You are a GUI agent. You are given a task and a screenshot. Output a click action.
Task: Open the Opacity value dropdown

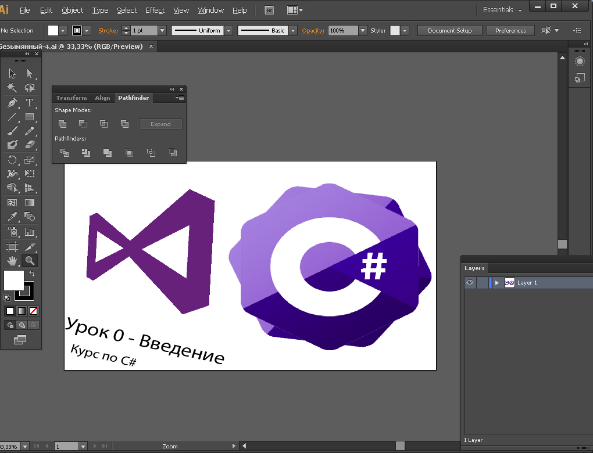click(363, 31)
